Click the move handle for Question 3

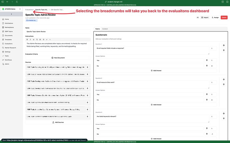[224, 113]
